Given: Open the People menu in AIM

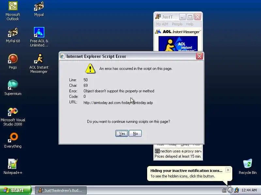Looking at the screenshot, I should point(177,24).
